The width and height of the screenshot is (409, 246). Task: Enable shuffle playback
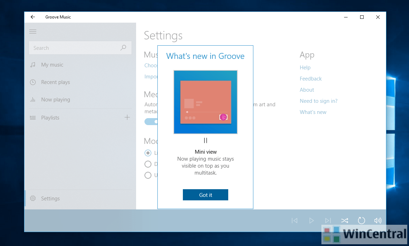tap(345, 220)
